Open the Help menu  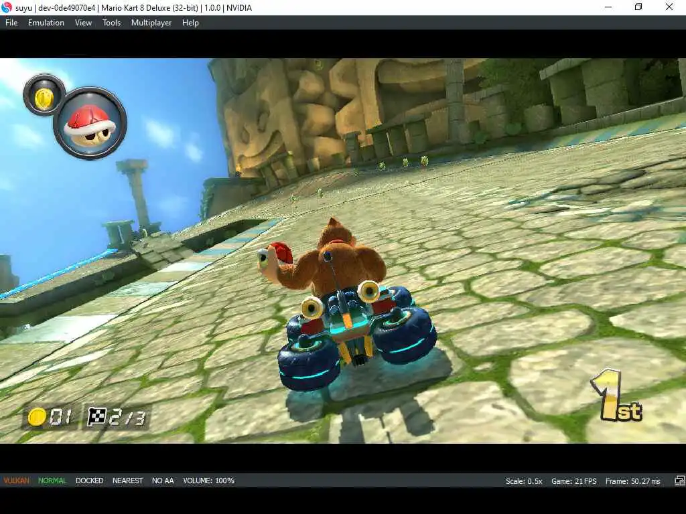pyautogui.click(x=190, y=23)
